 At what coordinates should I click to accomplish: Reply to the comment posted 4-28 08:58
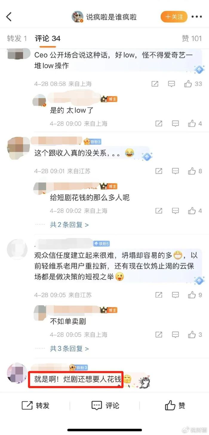(x=171, y=84)
